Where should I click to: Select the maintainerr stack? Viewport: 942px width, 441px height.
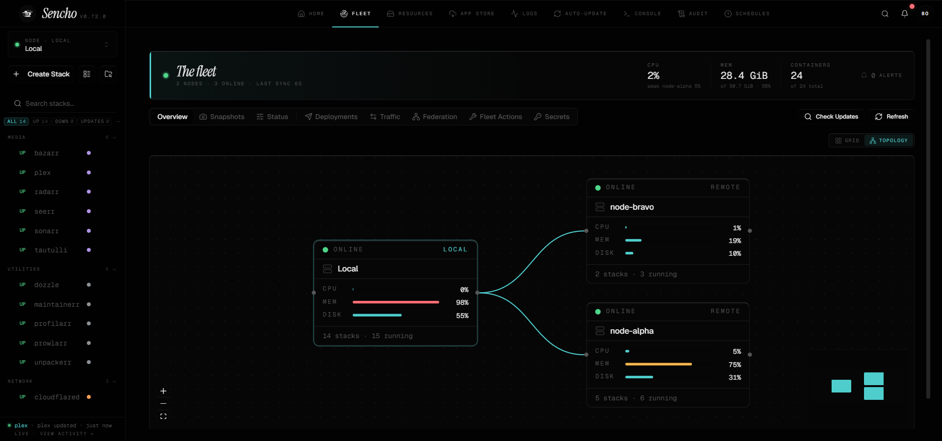point(62,304)
